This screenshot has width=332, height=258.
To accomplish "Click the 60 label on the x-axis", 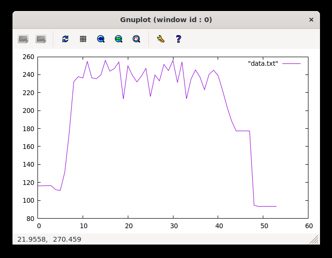I will click(308, 226).
